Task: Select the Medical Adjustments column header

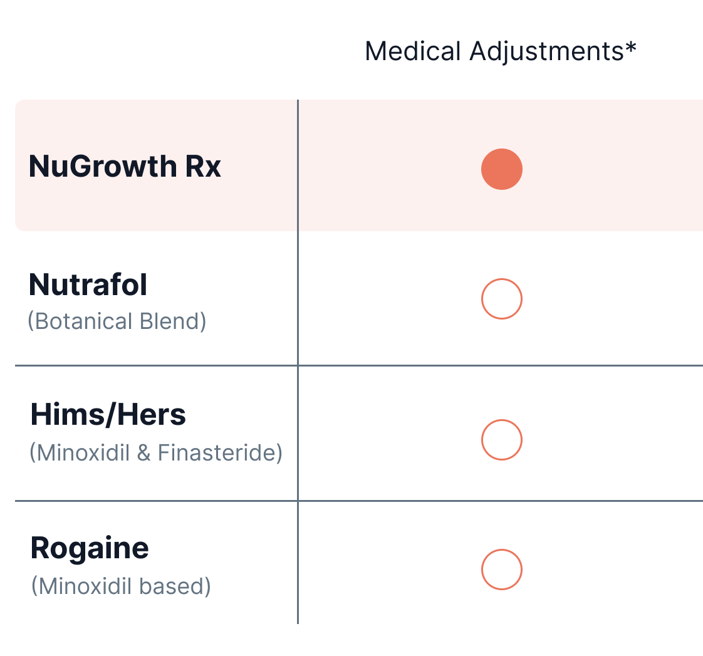Action: 501,51
